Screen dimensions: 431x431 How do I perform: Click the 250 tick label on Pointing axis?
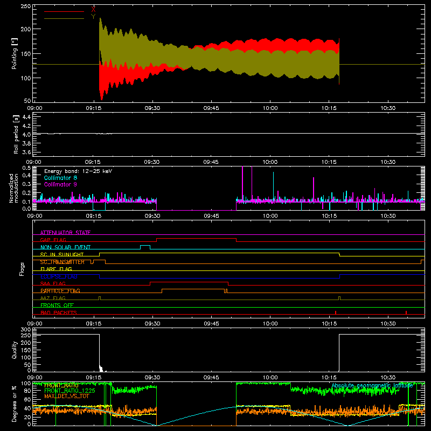coord(26,6)
